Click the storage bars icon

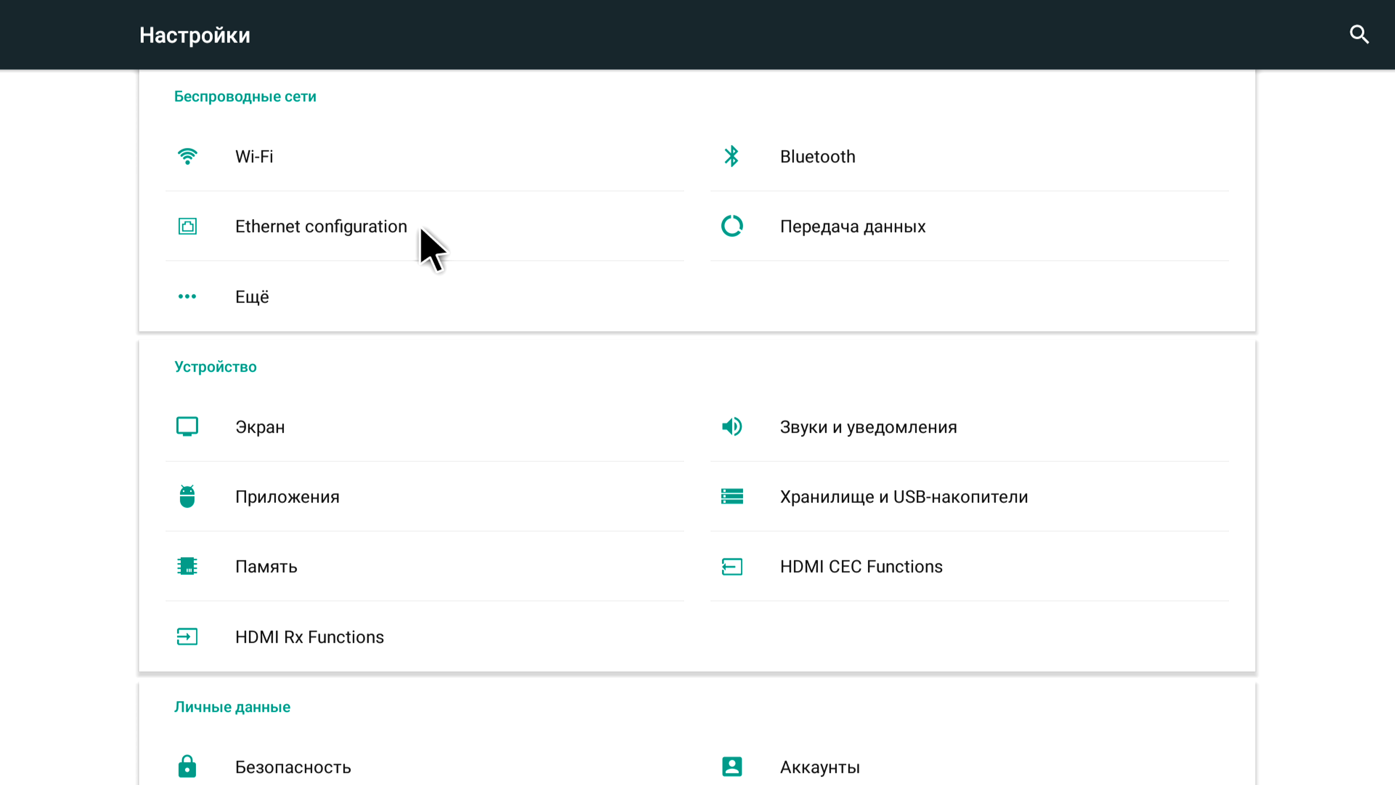click(x=732, y=496)
